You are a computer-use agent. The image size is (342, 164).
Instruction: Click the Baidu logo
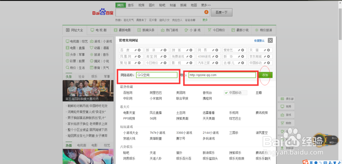coord(103,12)
